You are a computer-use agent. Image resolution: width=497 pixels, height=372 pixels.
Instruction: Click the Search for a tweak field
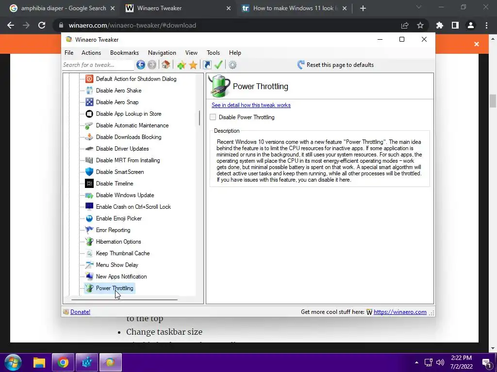pyautogui.click(x=98, y=65)
